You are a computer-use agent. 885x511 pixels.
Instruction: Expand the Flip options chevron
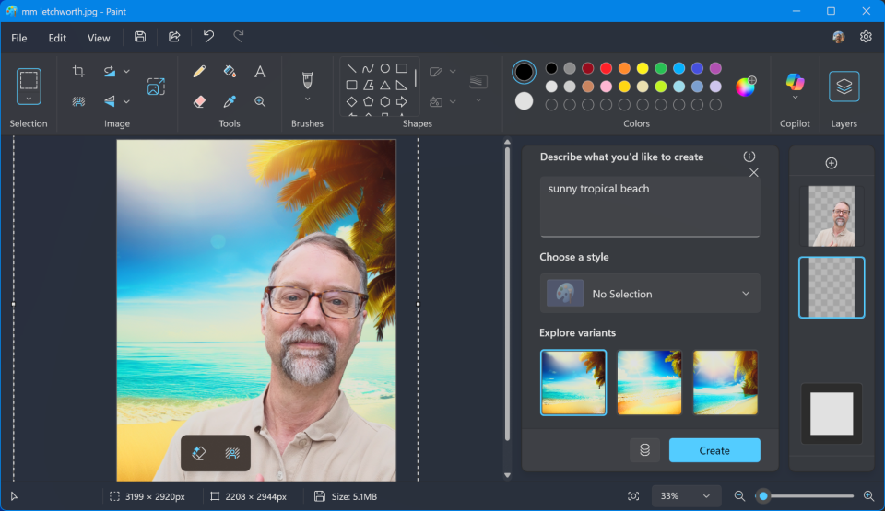click(x=126, y=102)
